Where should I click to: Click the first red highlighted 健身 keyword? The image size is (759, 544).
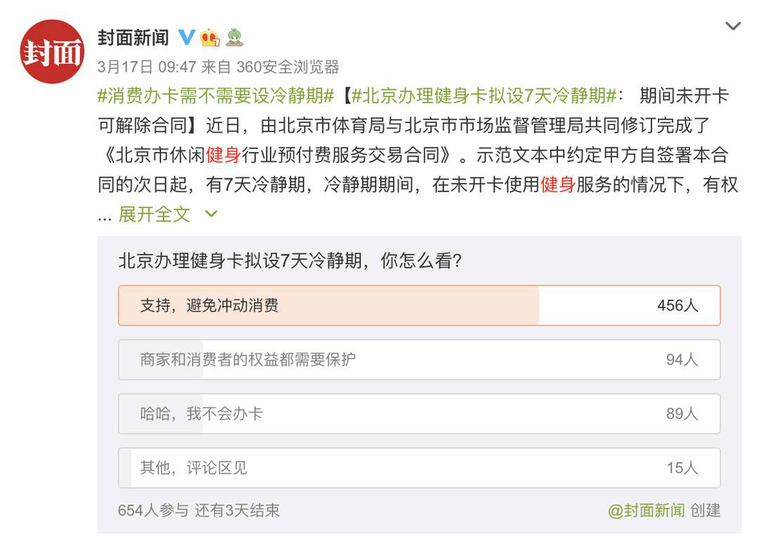click(x=223, y=155)
